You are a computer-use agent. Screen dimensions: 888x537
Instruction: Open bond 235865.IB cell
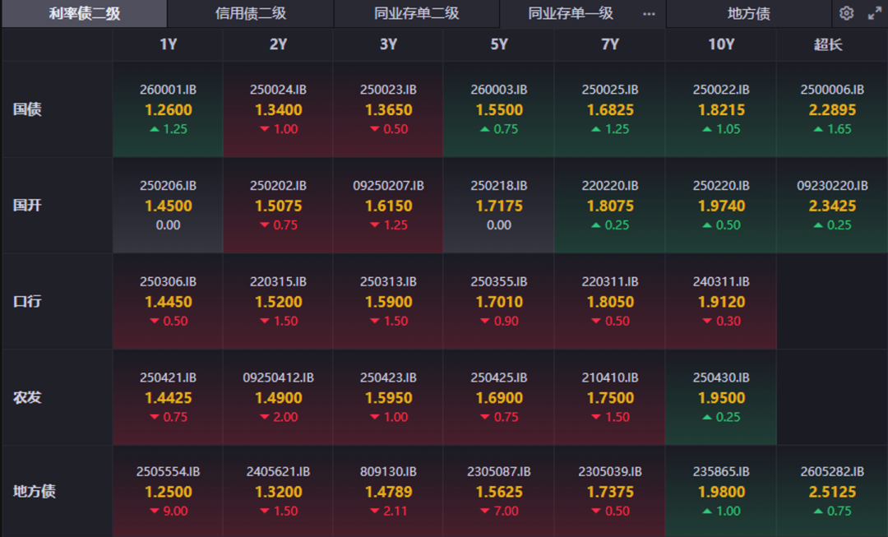pos(721,491)
